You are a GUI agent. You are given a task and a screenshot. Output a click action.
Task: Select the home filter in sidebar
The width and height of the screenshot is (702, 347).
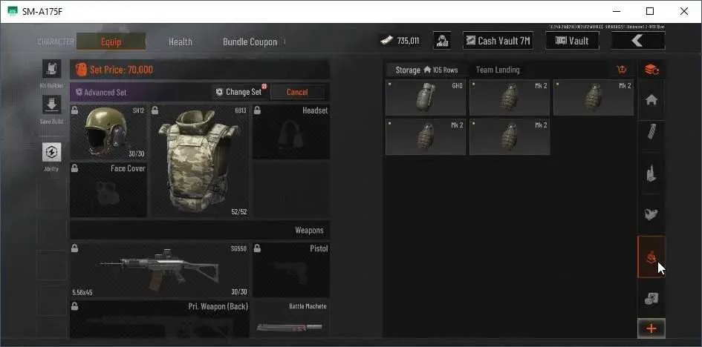pos(651,100)
